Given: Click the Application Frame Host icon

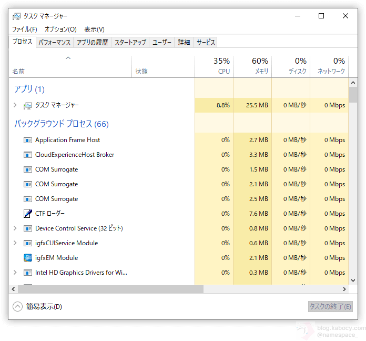Looking at the screenshot, I should [28, 140].
